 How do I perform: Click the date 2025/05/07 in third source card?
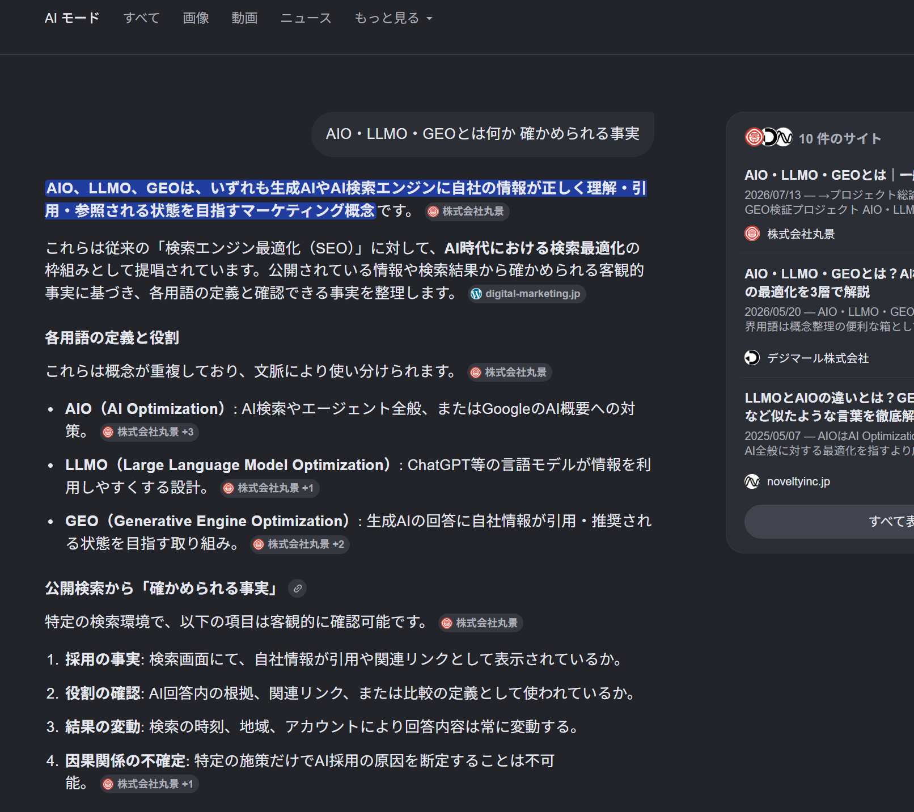pyautogui.click(x=772, y=436)
